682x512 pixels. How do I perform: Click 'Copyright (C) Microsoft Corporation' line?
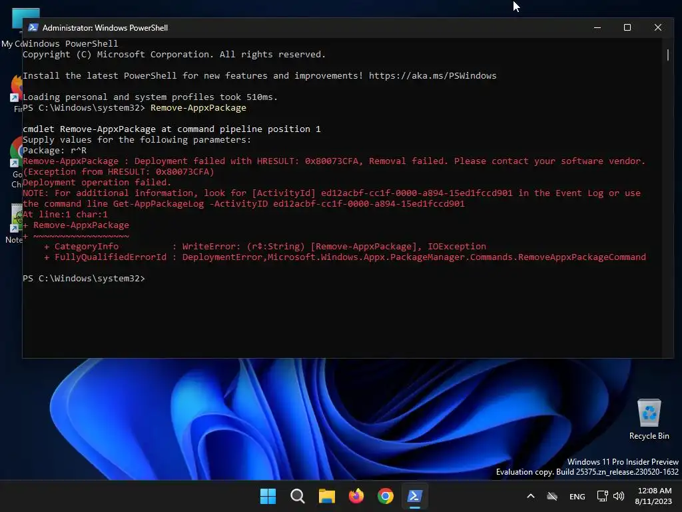pos(174,55)
